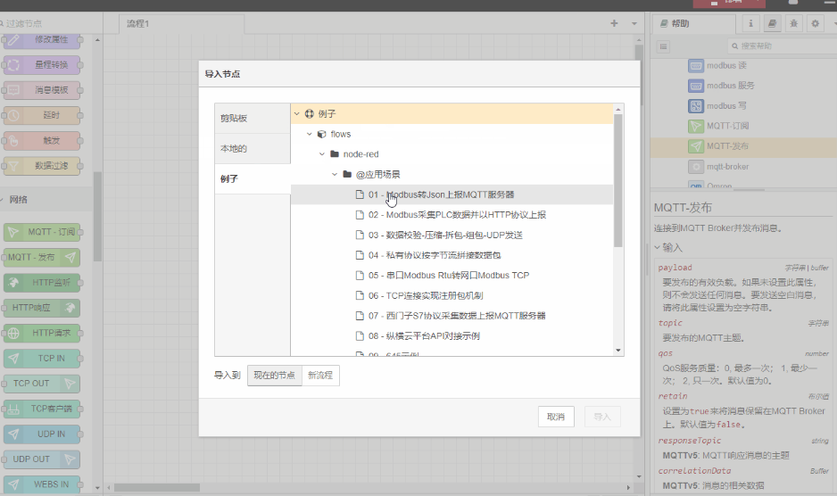The width and height of the screenshot is (837, 496).
Task: Select the 例子 tab in the import dialog
Action: pyautogui.click(x=253, y=178)
